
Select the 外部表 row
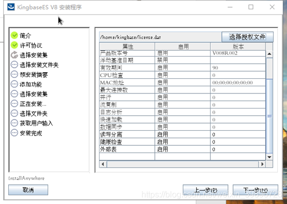tap(182, 149)
